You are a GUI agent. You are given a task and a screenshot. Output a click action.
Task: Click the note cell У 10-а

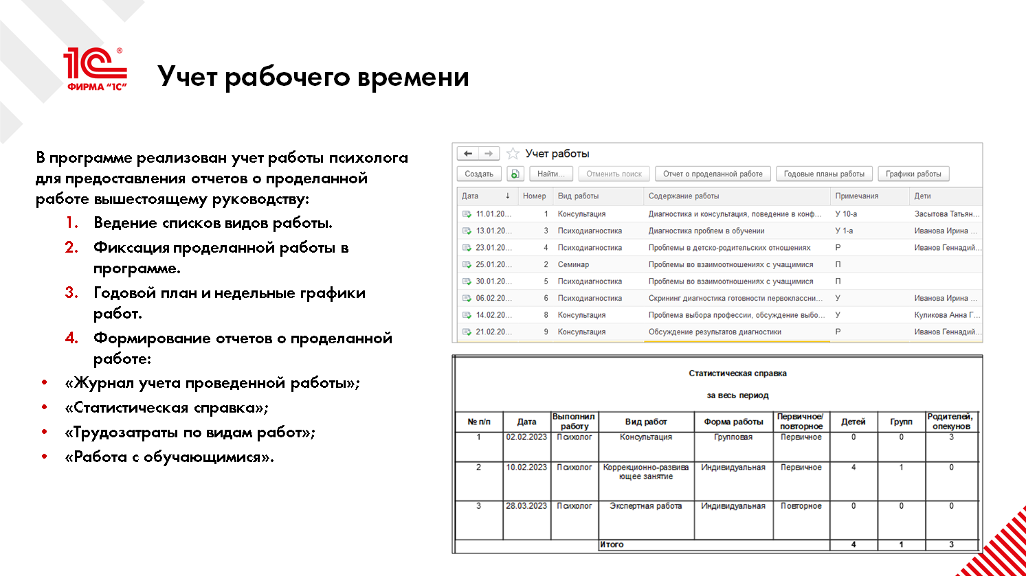(x=846, y=214)
